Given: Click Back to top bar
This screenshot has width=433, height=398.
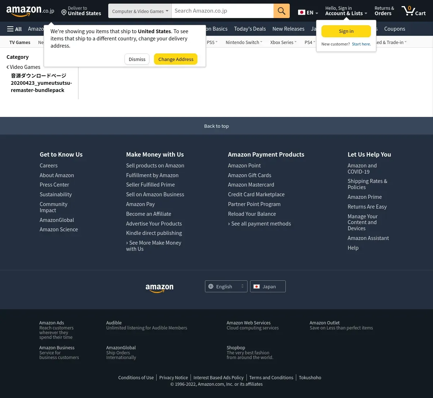Looking at the screenshot, I should click(x=216, y=126).
